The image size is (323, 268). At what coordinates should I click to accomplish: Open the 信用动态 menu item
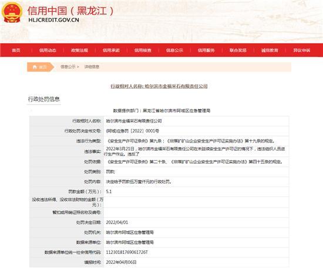[x=48, y=50]
